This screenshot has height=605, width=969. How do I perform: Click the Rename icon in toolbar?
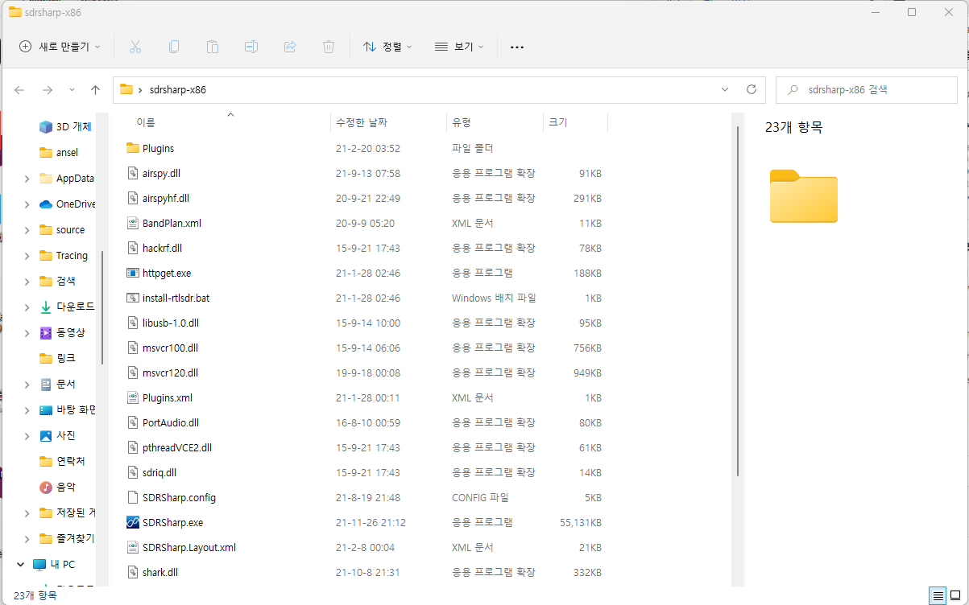click(251, 47)
